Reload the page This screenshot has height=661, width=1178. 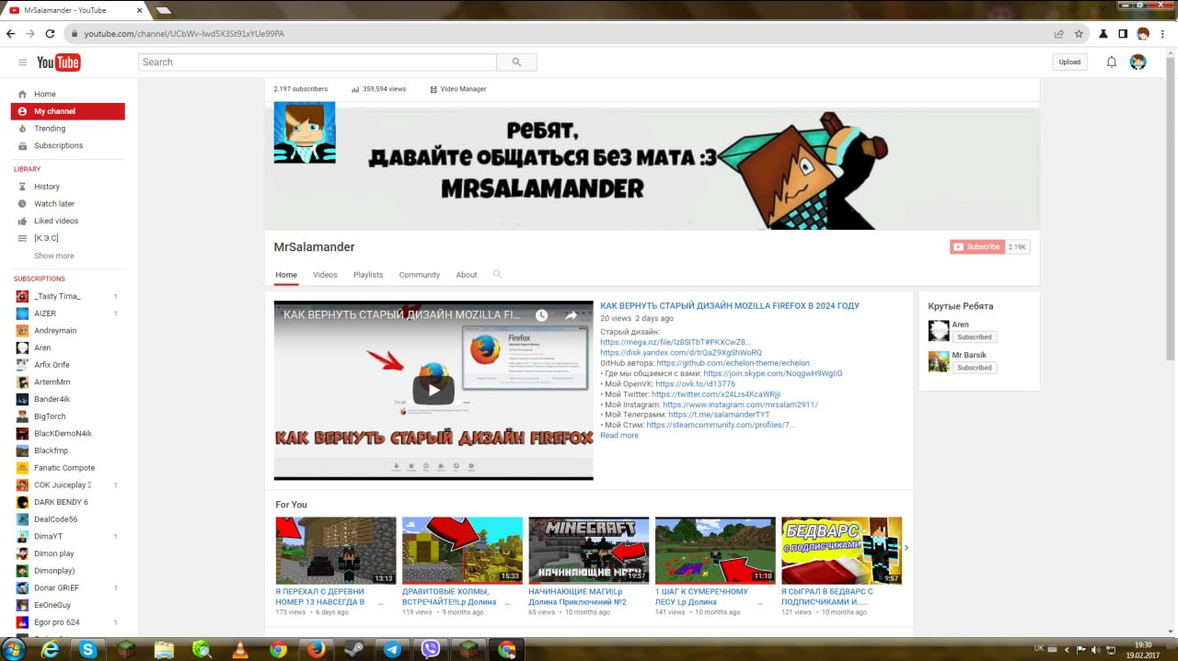[52, 34]
